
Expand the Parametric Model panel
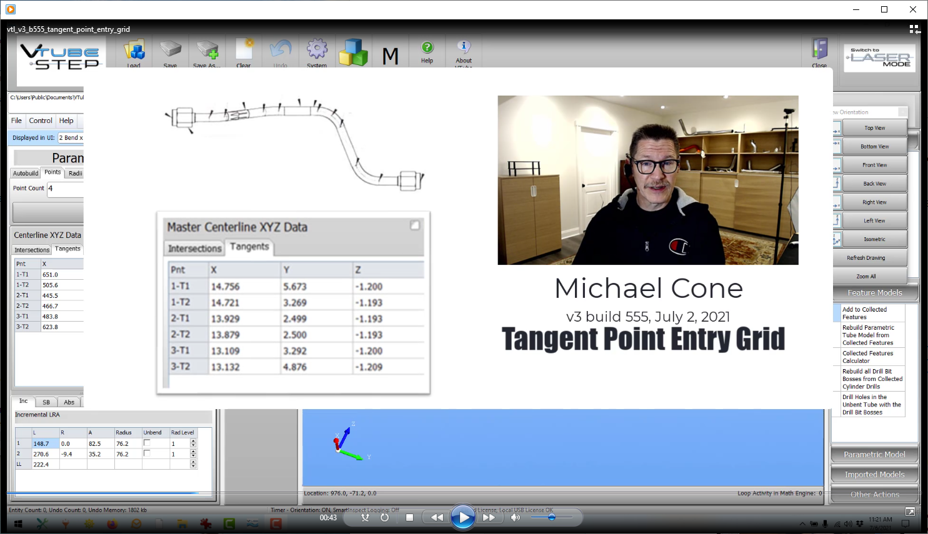874,455
